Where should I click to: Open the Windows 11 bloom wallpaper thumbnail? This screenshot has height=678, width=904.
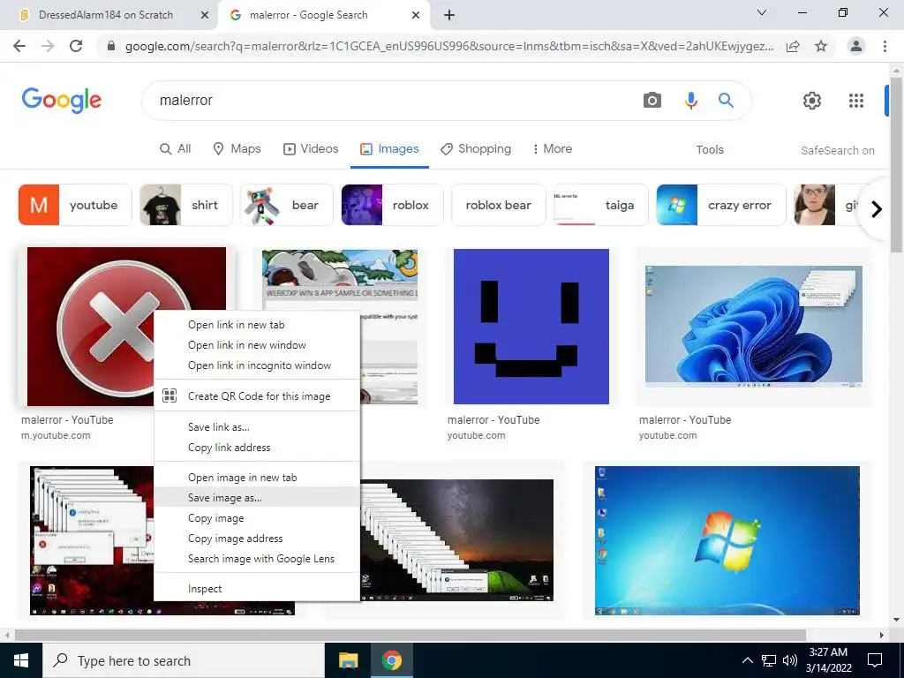[x=754, y=327]
